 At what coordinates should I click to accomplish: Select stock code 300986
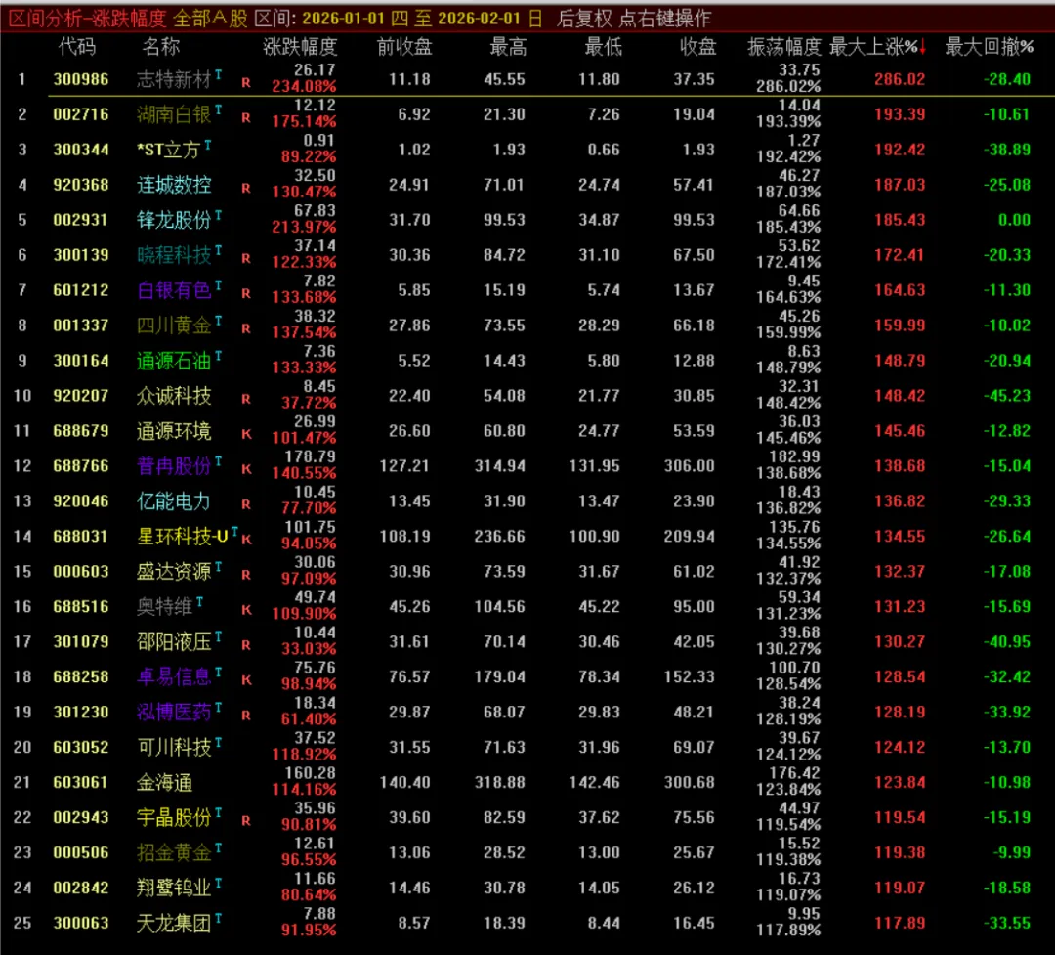(81, 79)
